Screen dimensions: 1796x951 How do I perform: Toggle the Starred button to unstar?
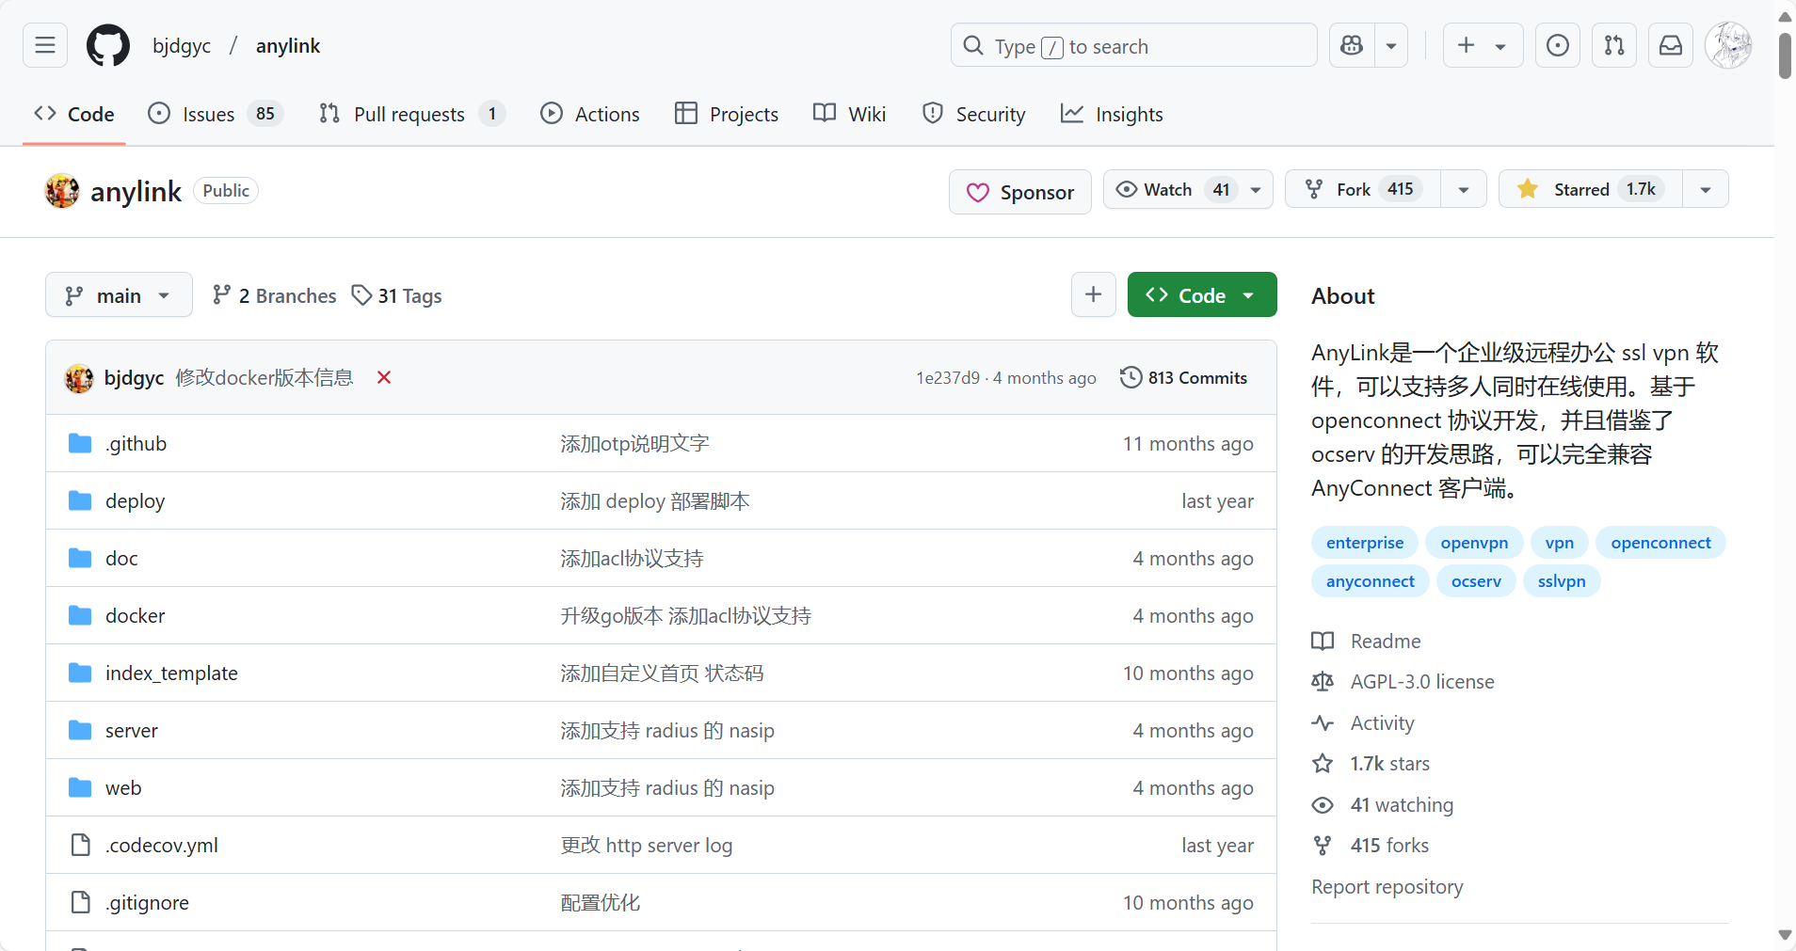[x=1590, y=189]
